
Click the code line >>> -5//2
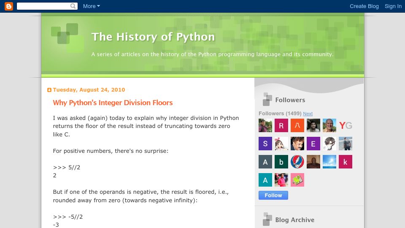[68, 217]
